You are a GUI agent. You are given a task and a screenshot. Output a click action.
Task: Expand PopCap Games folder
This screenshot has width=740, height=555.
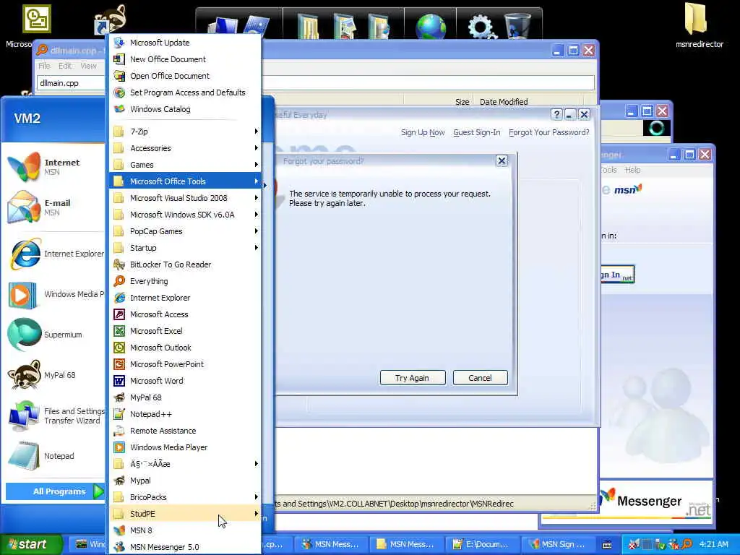click(185, 231)
